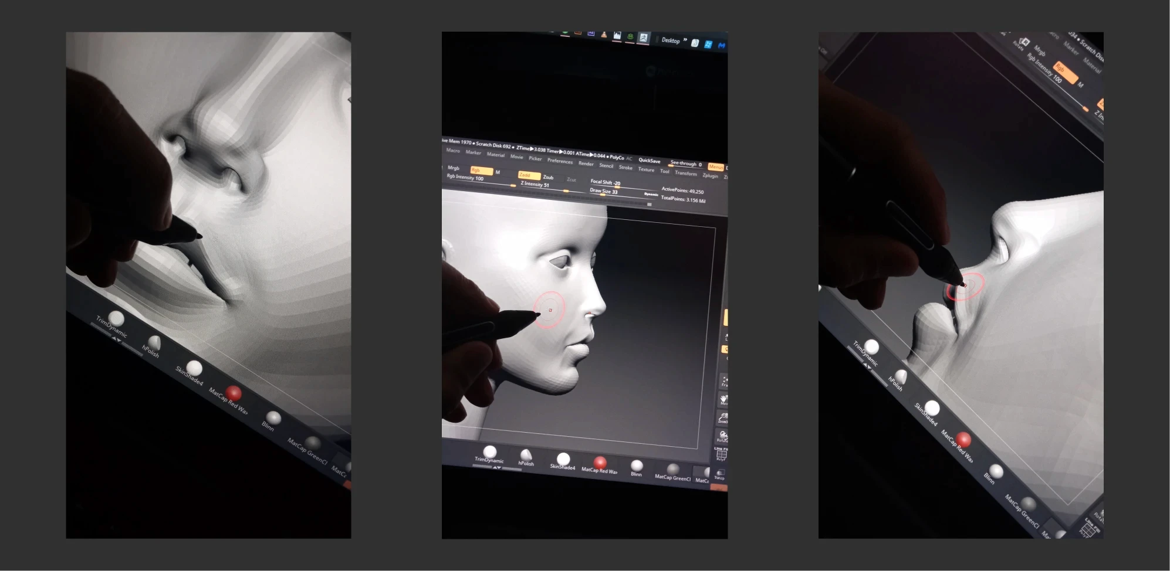Click the Move hand icon in the middle photo
The height and width of the screenshot is (571, 1170).
(724, 400)
